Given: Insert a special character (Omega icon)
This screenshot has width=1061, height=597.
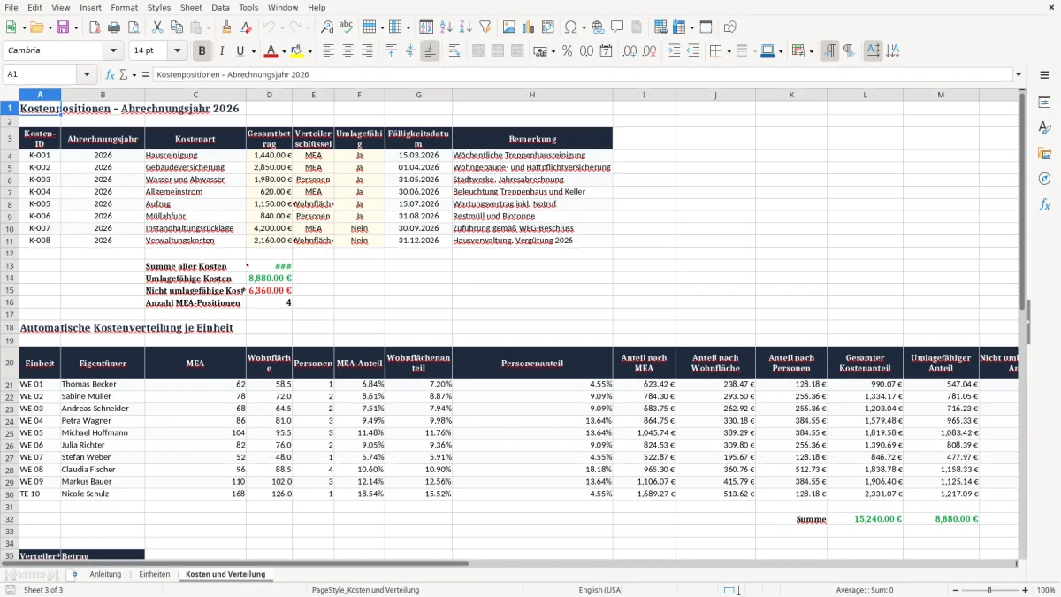Looking at the screenshot, I should click(569, 27).
